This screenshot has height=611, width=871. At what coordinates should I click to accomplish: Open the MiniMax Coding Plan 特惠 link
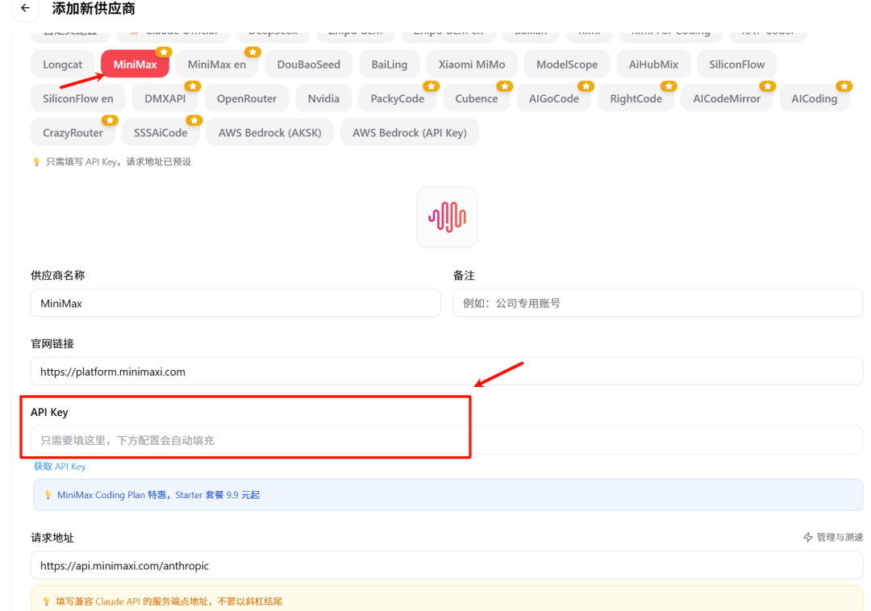[x=158, y=495]
